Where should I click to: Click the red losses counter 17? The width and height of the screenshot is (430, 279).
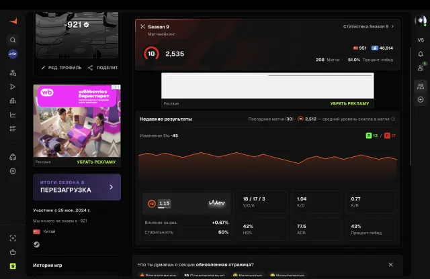(x=390, y=135)
